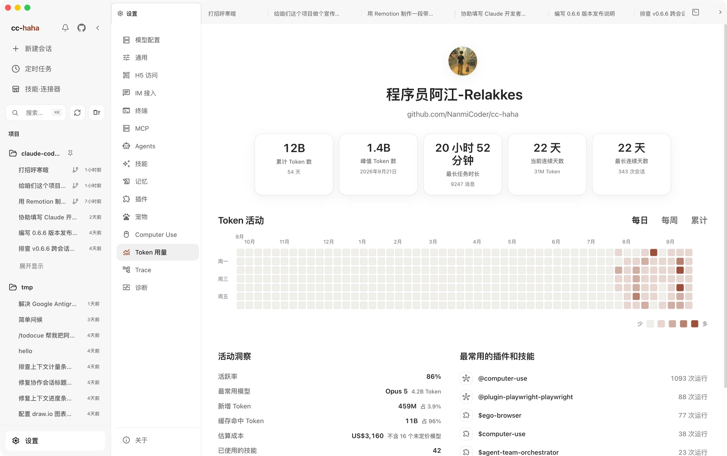The height and width of the screenshot is (456, 727).
Task: Click the darkest legend swatch next to 多
Action: pos(695,324)
